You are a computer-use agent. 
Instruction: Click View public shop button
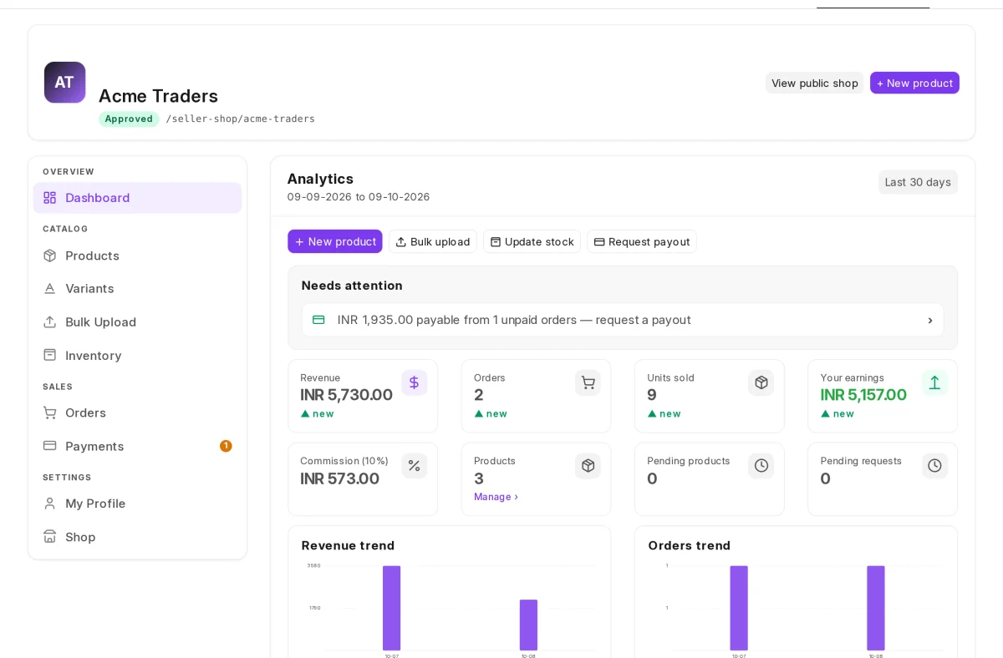click(x=815, y=83)
